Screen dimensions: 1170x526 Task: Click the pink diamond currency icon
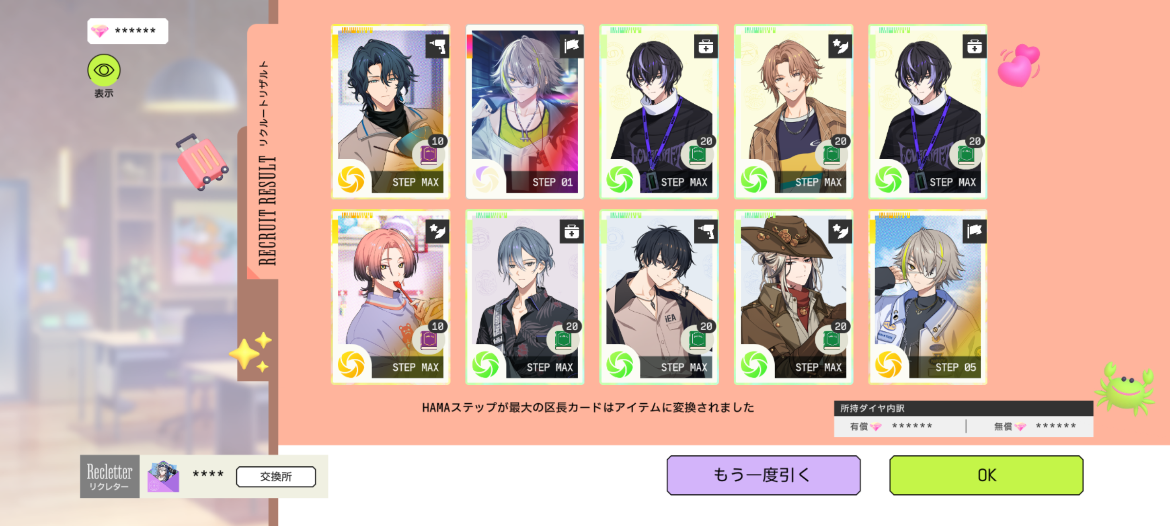pos(100,31)
